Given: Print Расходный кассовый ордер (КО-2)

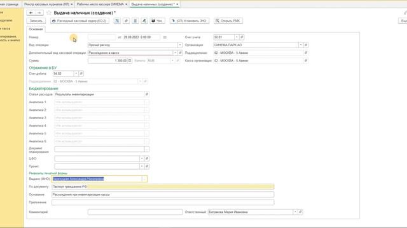Looking at the screenshot, I should pyautogui.click(x=79, y=21).
